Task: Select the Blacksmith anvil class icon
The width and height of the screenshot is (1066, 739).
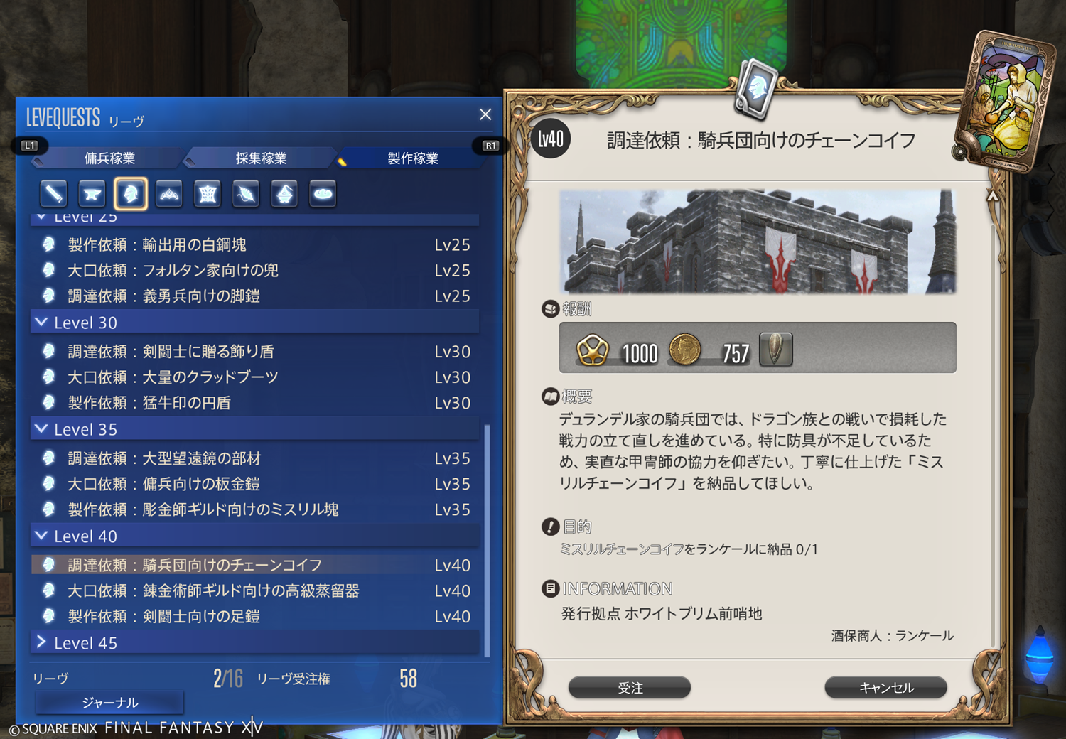Action: point(92,193)
